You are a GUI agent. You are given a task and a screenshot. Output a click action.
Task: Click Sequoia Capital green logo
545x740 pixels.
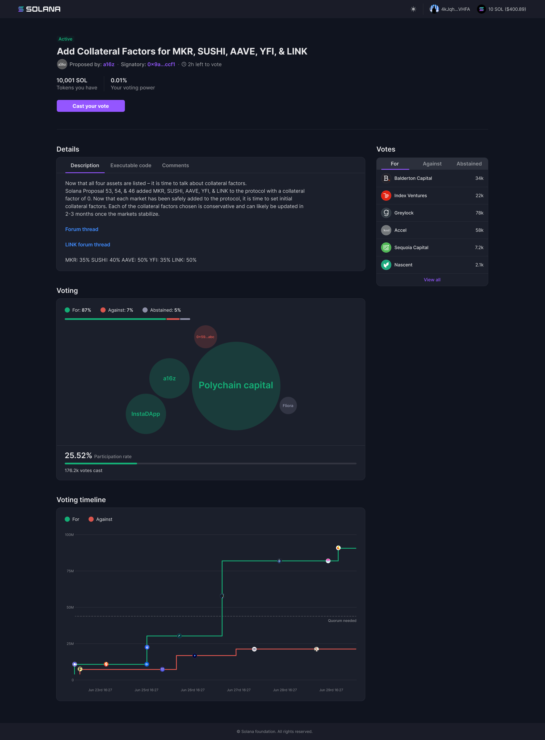(386, 248)
